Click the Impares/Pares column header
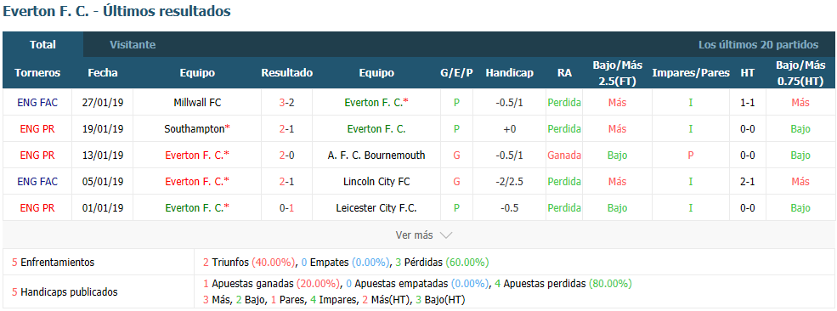 point(691,73)
